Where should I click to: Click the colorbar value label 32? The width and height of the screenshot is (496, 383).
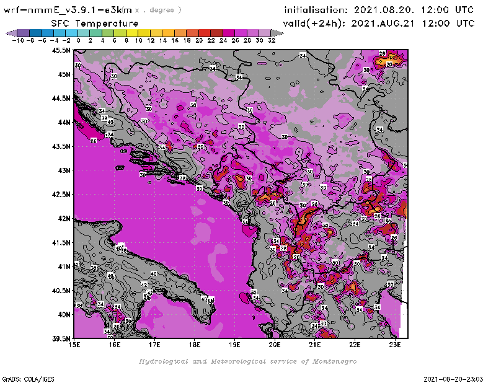[x=272, y=41]
